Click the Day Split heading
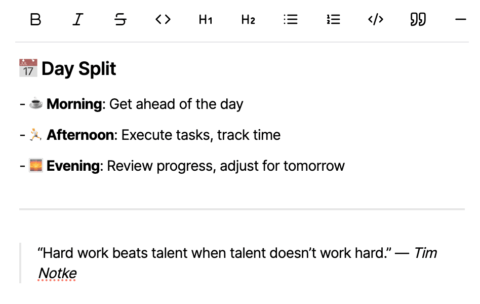 (79, 69)
